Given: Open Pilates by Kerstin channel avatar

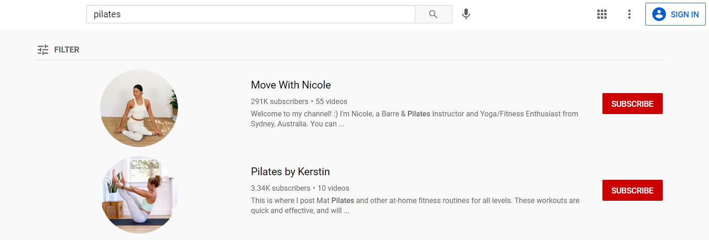Looking at the screenshot, I should pyautogui.click(x=139, y=195).
